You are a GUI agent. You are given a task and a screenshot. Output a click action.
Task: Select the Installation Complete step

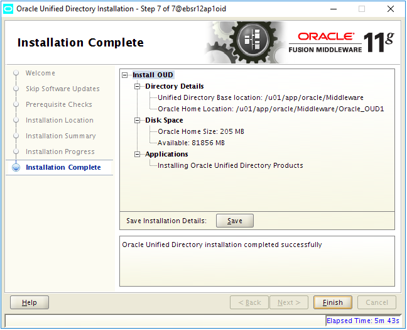pos(63,167)
